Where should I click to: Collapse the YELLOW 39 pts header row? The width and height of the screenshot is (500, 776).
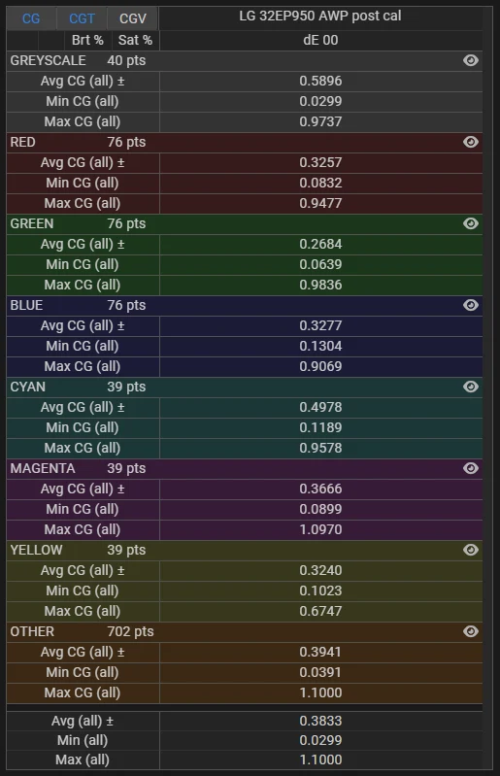(245, 550)
